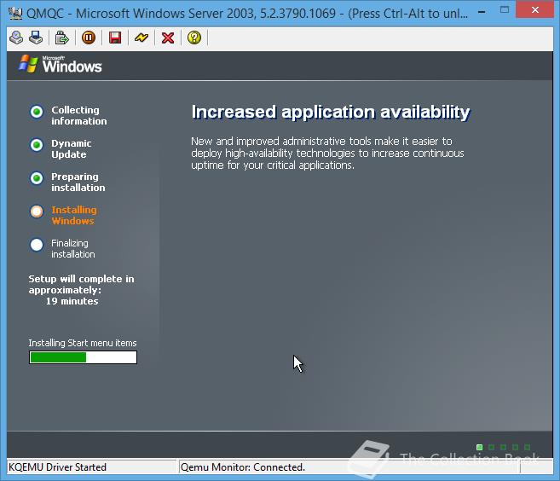Screen dimensions: 560x481
Task: Minimize the QMQC window
Action: click(x=482, y=12)
